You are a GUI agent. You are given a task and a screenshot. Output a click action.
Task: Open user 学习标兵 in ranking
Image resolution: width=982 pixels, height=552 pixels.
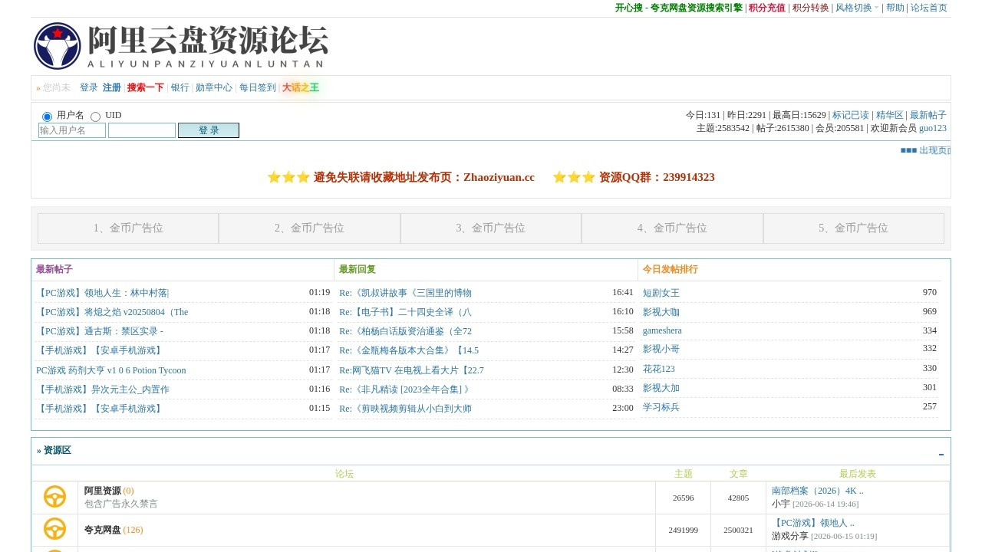pyautogui.click(x=661, y=407)
